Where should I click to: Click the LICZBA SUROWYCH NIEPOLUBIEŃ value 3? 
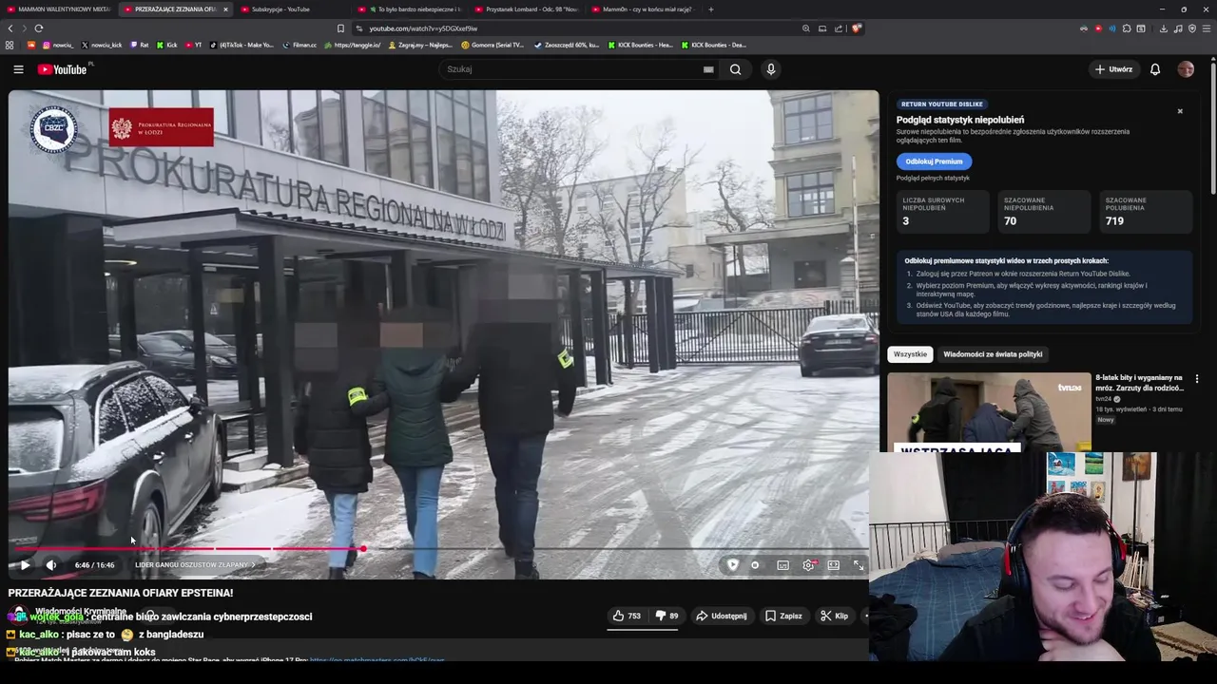[906, 221]
